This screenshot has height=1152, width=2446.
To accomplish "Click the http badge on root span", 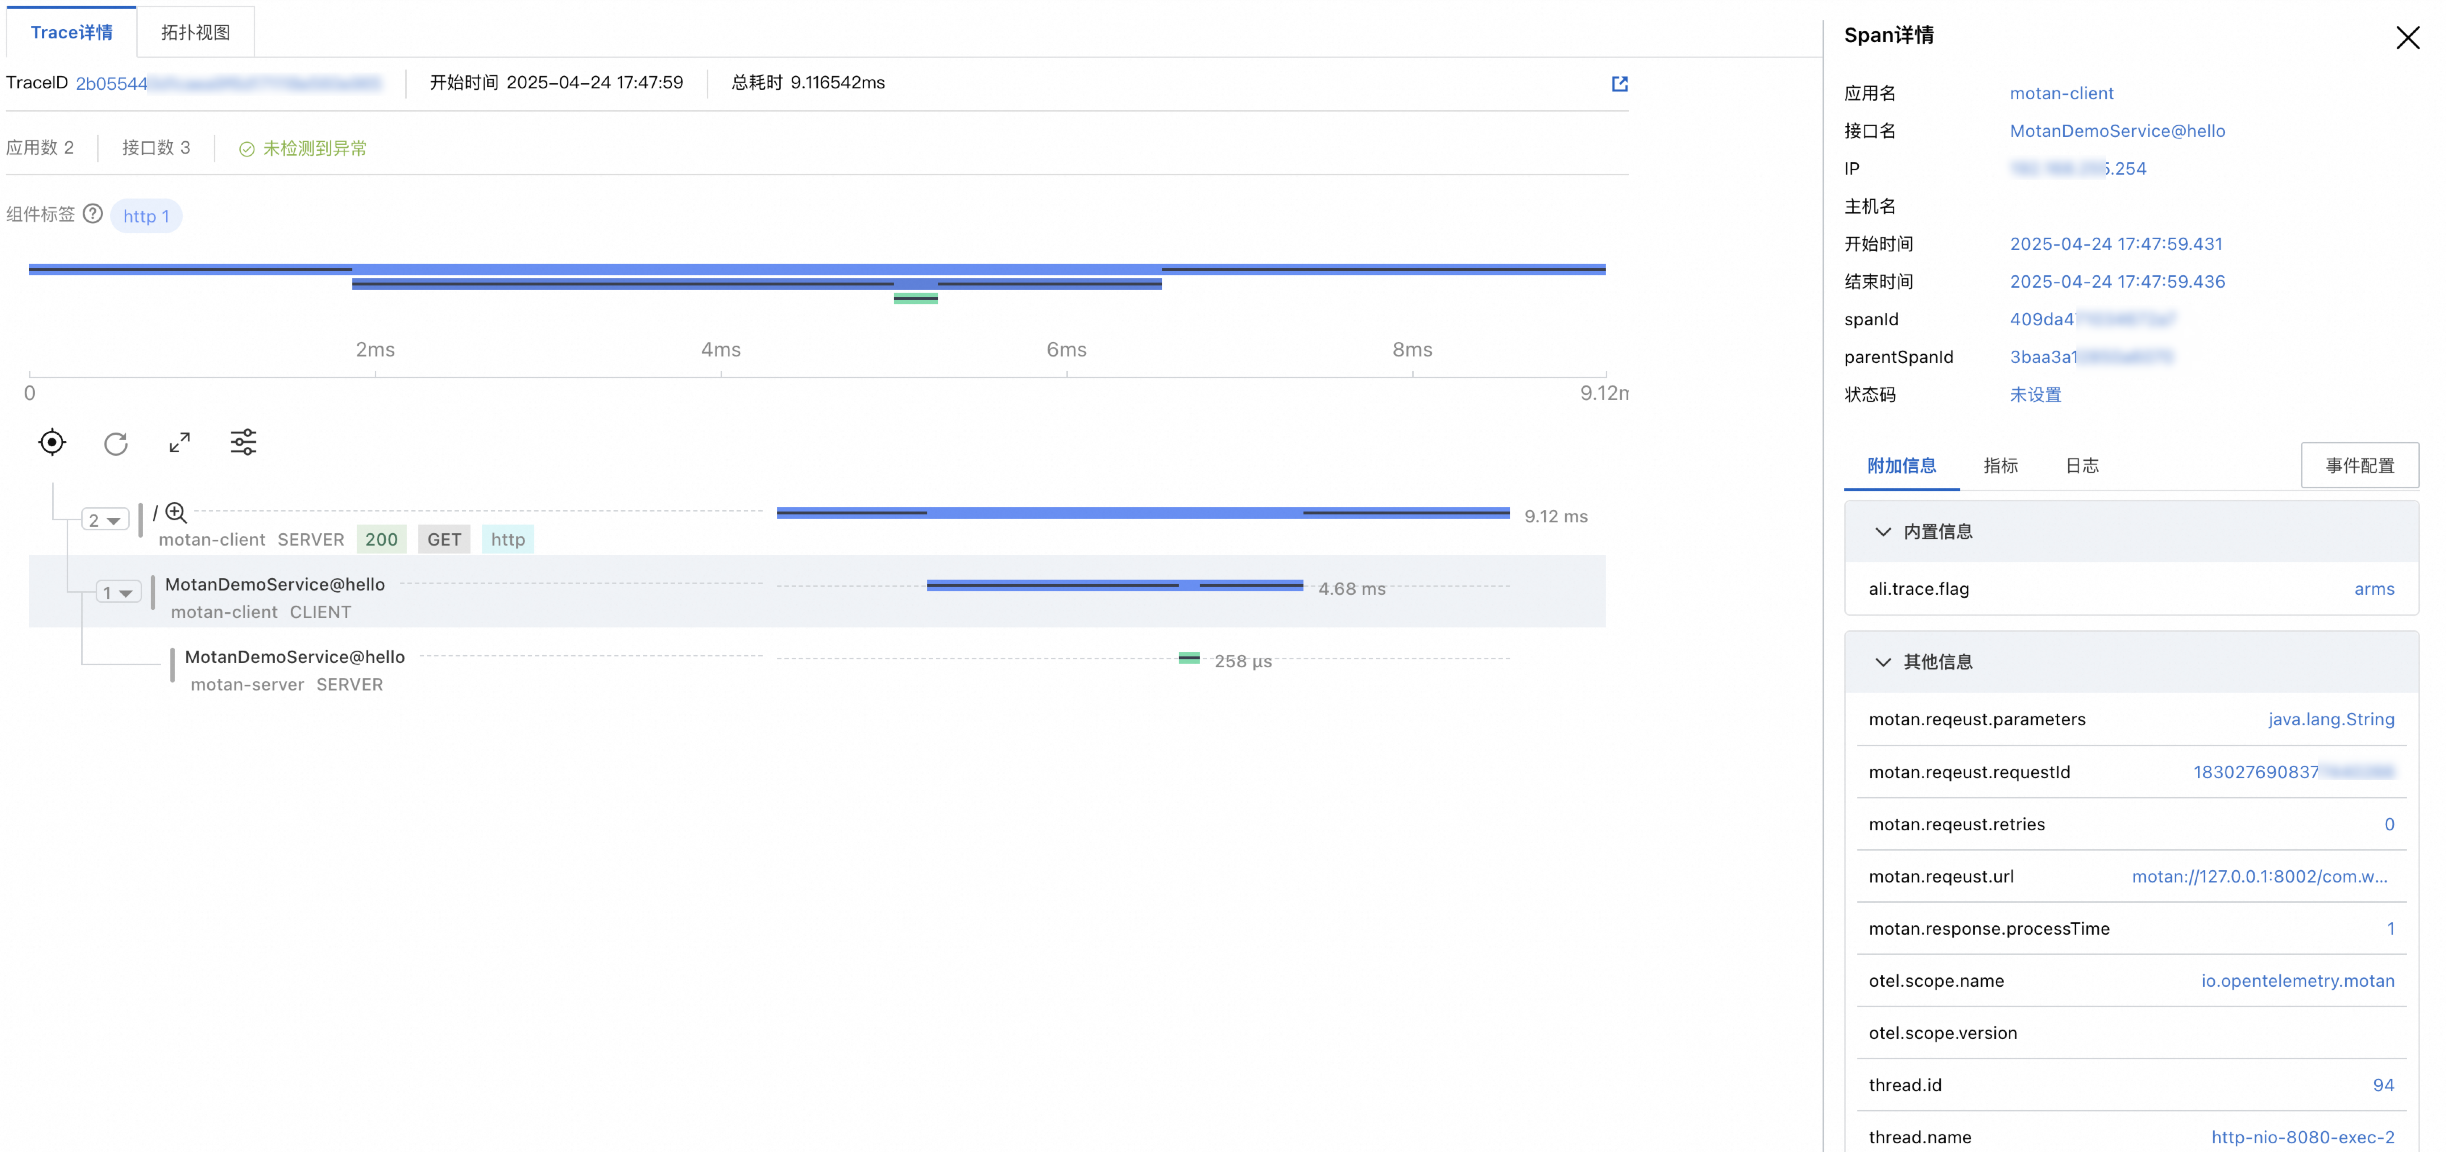I will tap(508, 540).
